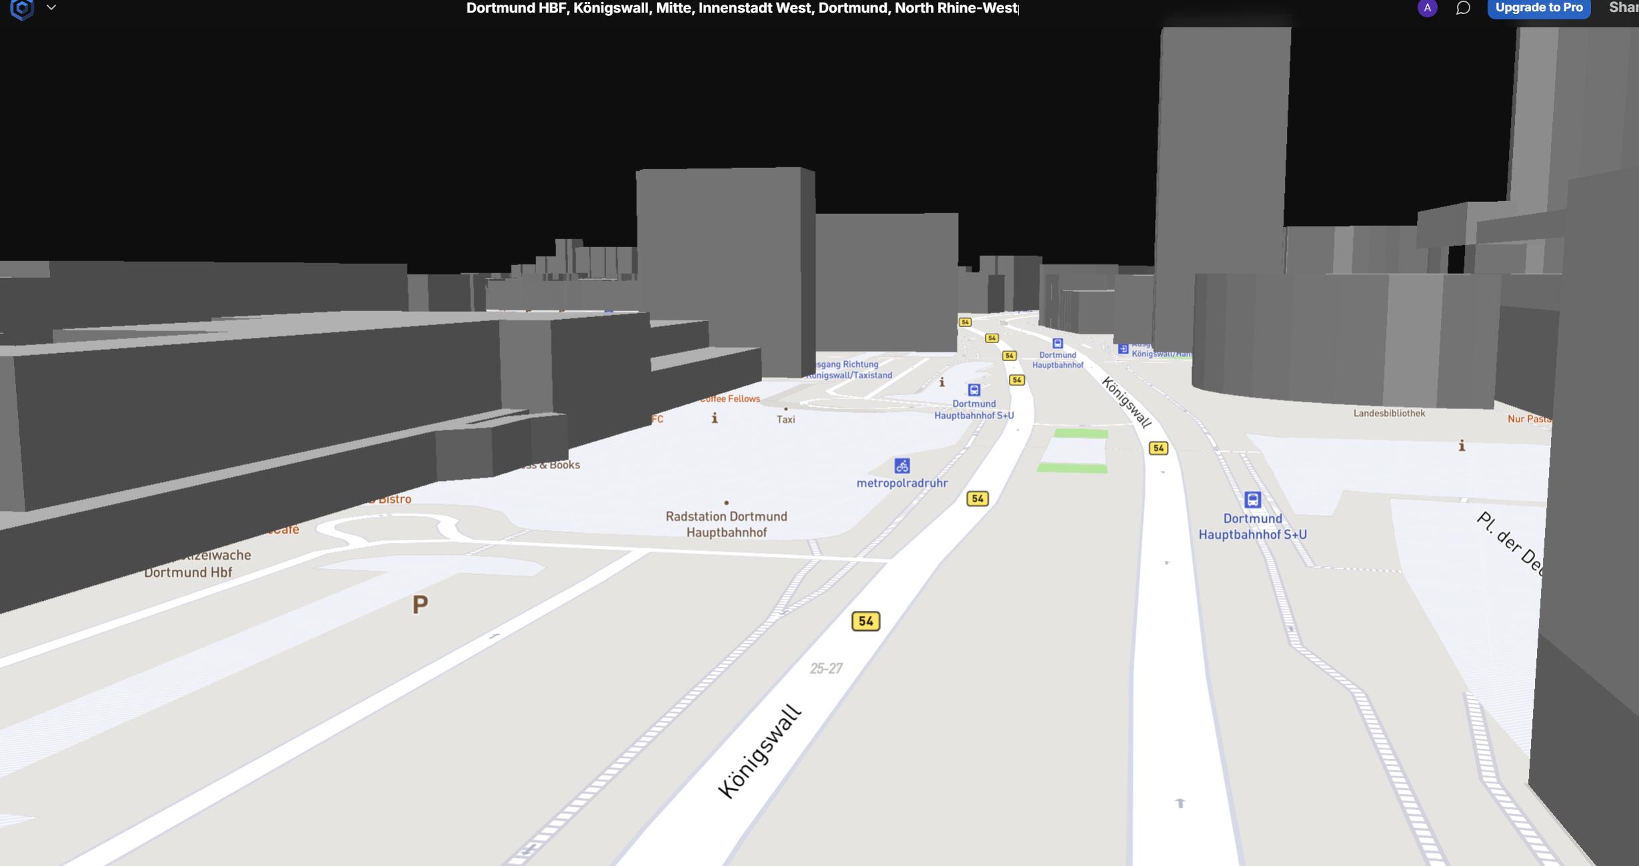Select the Radstation Dortmund Hauptbahnhof label
Screen dimensions: 1639x866
coord(726,524)
